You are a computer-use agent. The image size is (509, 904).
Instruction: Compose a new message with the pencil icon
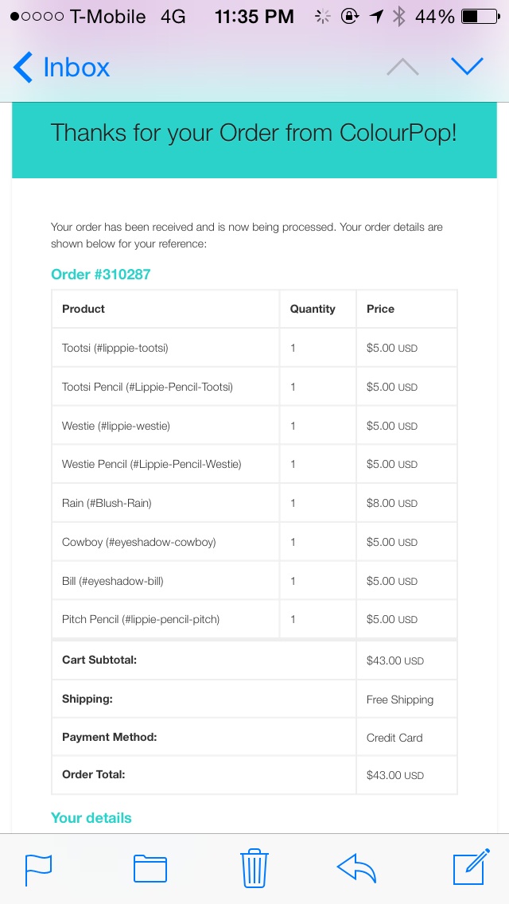[x=472, y=867]
